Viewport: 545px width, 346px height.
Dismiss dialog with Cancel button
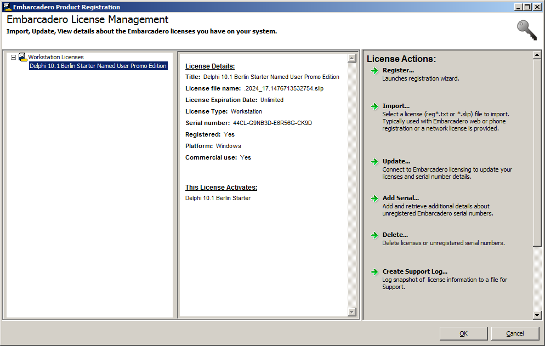tap(515, 333)
